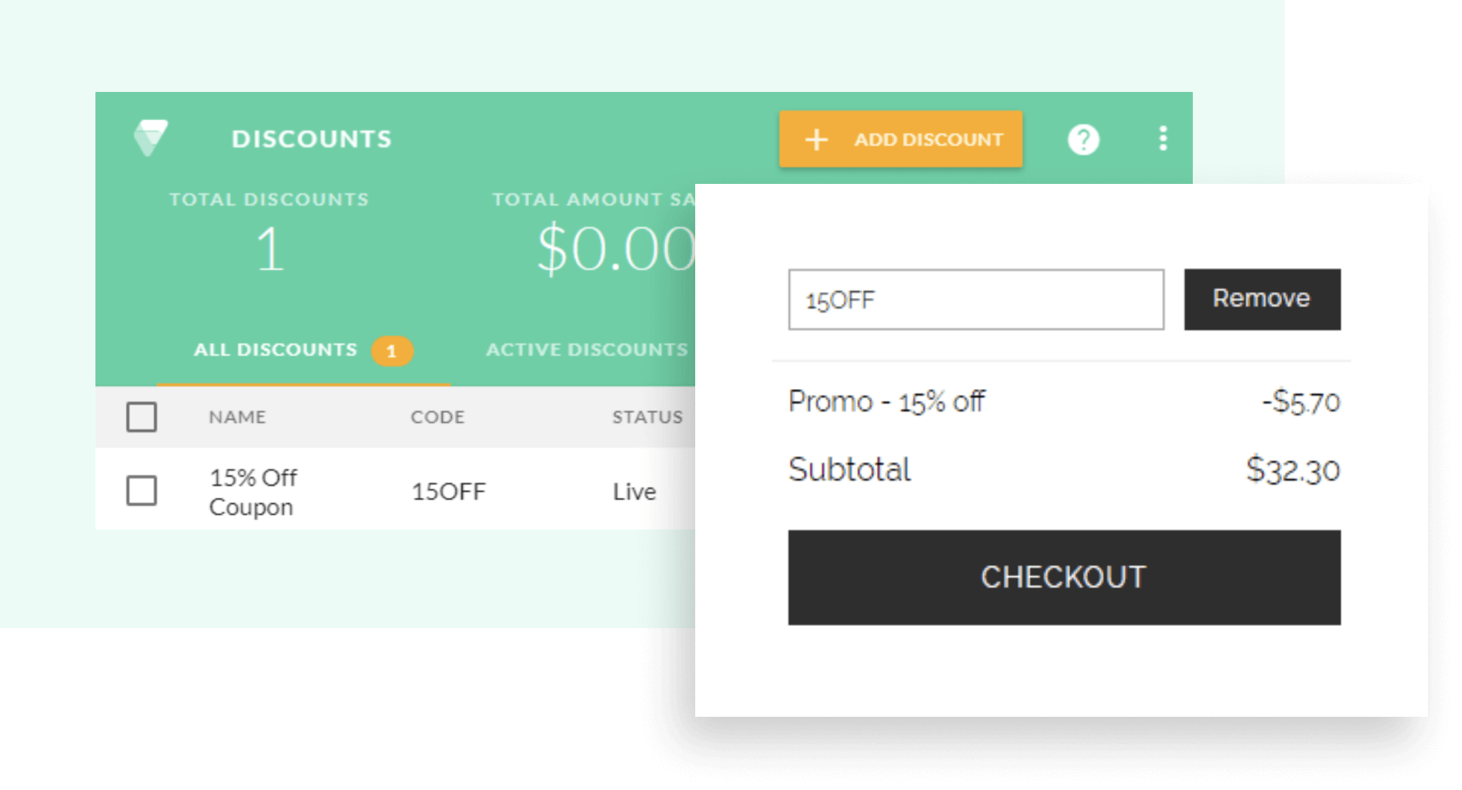Select the All Discounts tab
1462x790 pixels.
(275, 350)
